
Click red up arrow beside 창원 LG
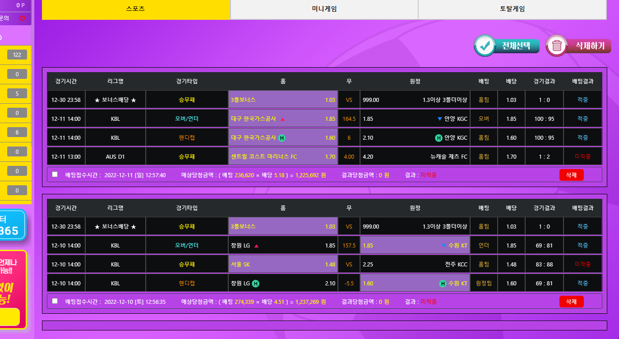tap(256, 246)
